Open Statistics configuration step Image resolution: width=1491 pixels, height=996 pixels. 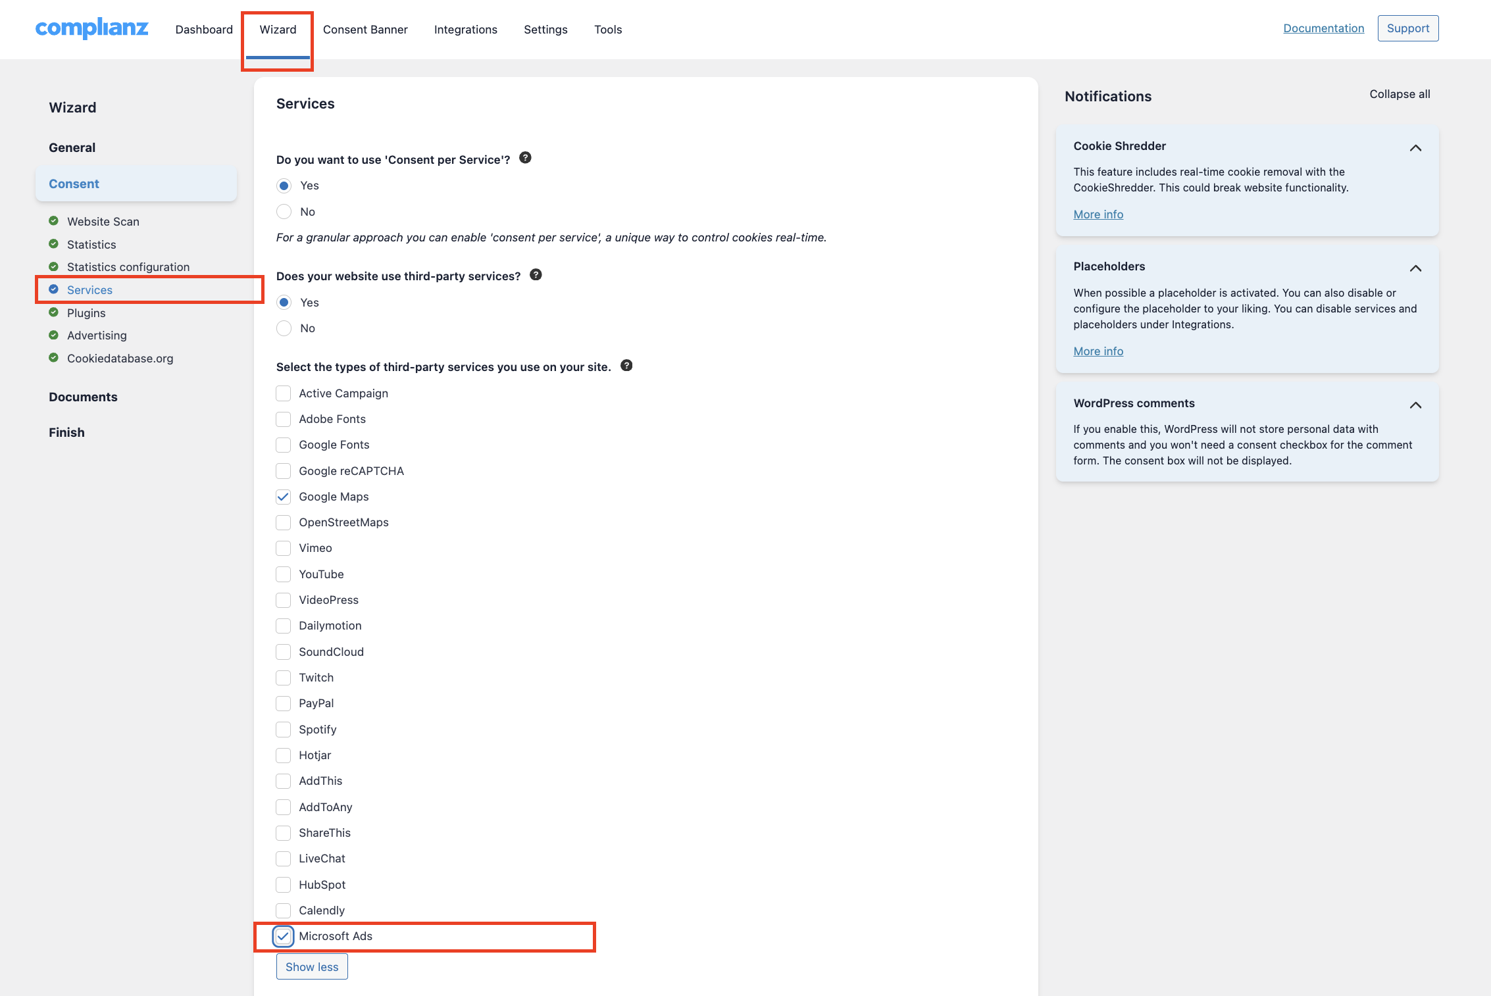[128, 266]
